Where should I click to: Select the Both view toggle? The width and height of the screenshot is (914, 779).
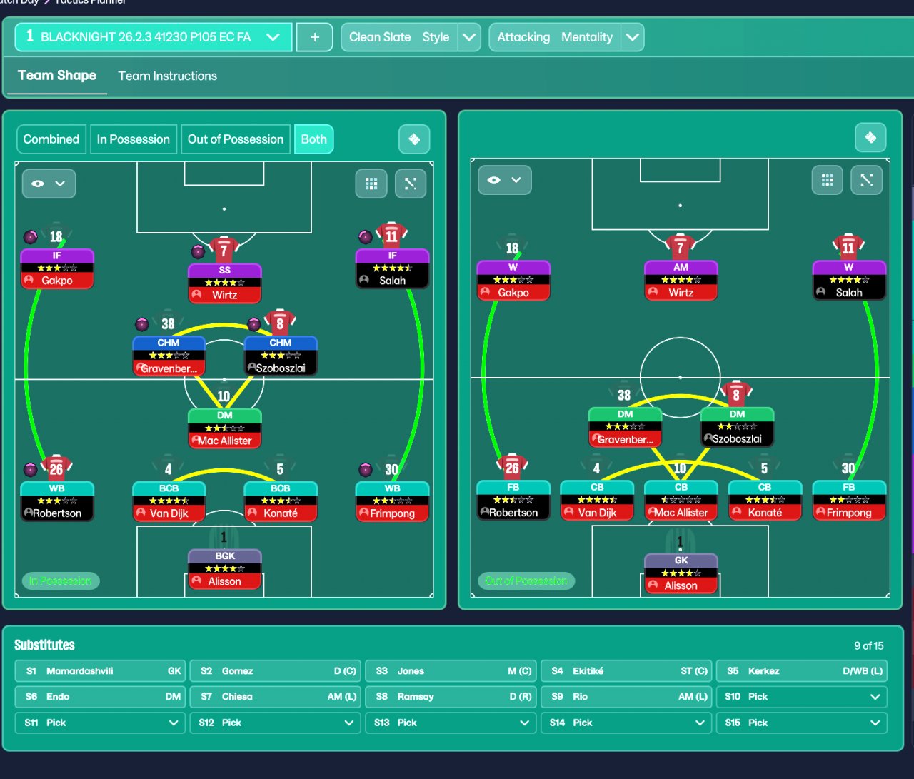pos(314,139)
